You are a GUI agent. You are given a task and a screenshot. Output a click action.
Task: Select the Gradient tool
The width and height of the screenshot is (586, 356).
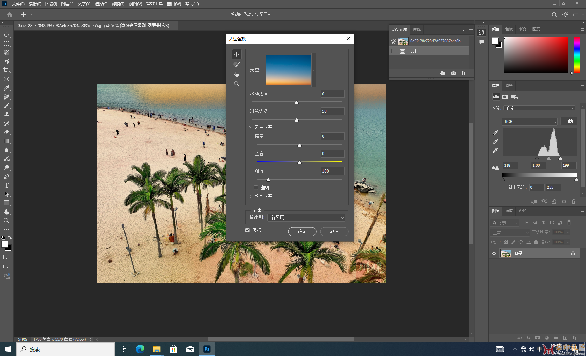coord(6,141)
